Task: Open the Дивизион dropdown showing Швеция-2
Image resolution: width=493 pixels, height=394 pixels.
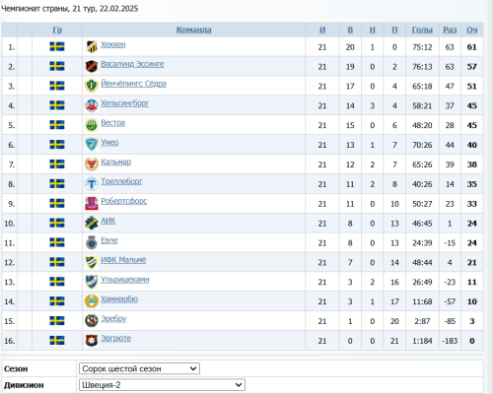Action: [x=162, y=385]
